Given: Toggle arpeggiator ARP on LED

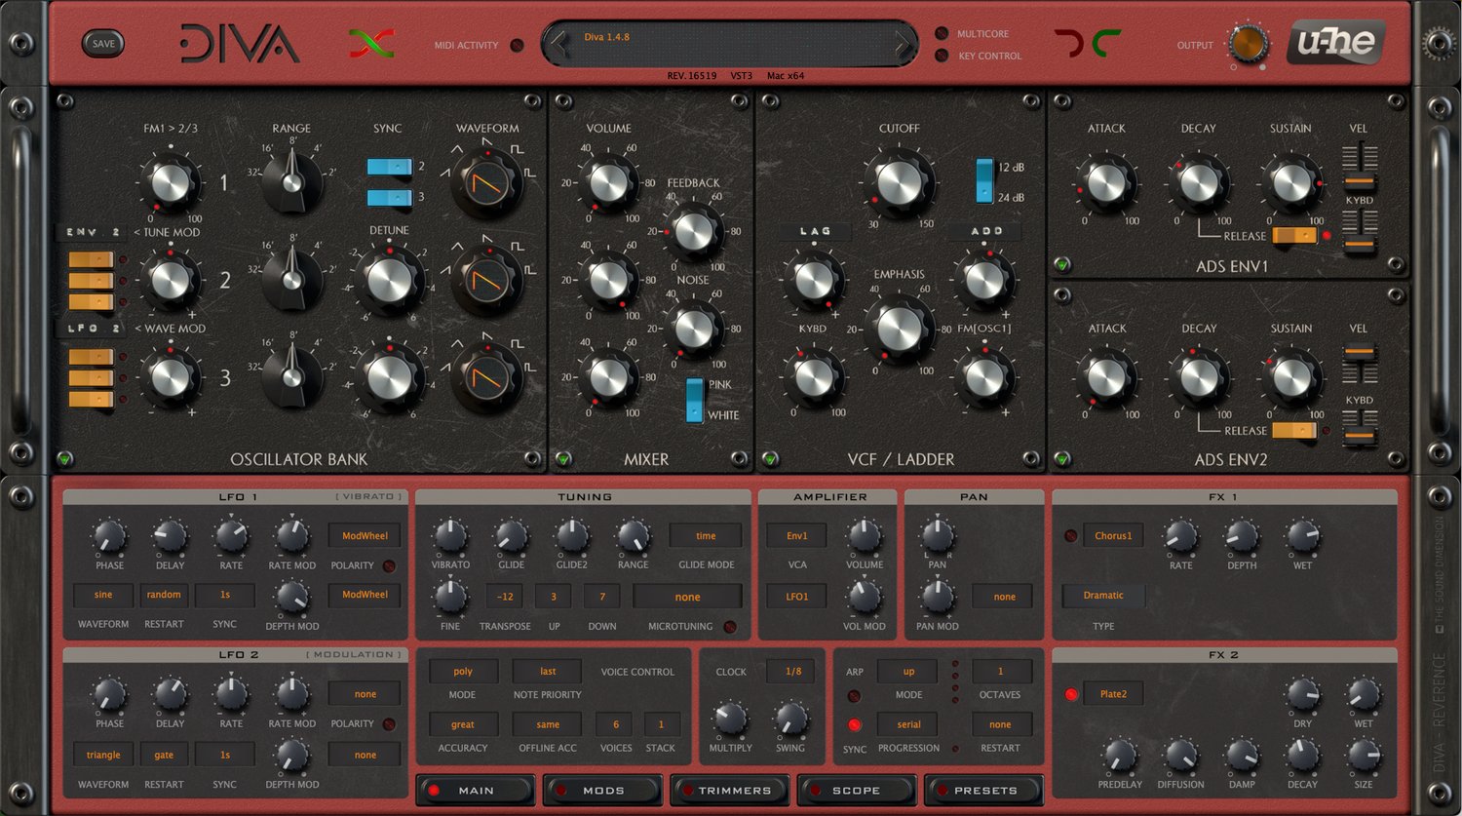Looking at the screenshot, I should (x=855, y=696).
